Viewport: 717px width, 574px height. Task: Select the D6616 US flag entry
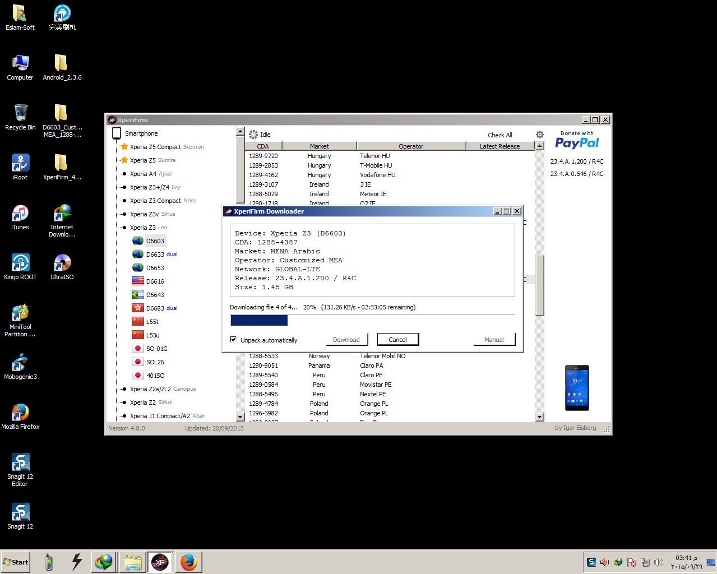(x=149, y=281)
